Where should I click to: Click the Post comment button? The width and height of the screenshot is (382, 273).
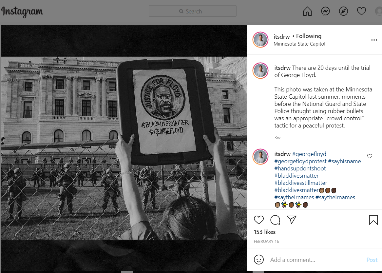click(x=372, y=260)
